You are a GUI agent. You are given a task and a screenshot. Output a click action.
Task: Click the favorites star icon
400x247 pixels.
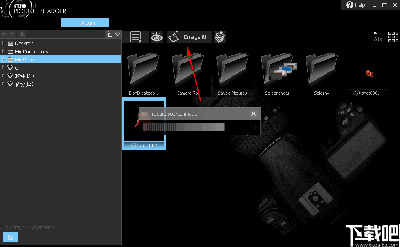point(118,34)
